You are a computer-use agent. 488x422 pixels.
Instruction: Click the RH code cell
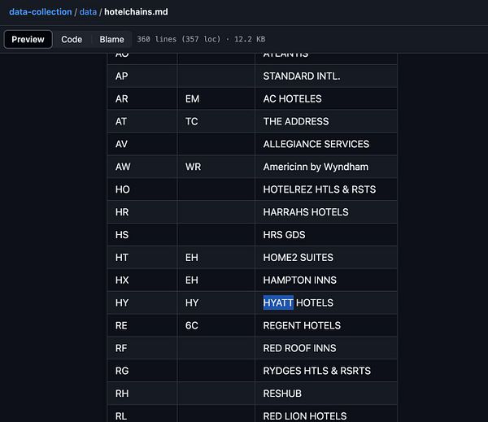[x=142, y=394]
